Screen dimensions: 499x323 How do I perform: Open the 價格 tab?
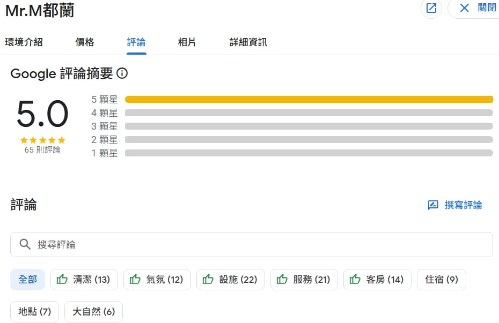(x=84, y=42)
